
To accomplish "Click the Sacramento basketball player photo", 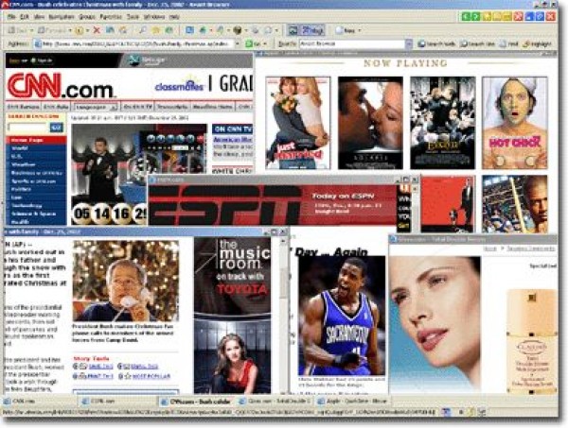I will click(342, 316).
